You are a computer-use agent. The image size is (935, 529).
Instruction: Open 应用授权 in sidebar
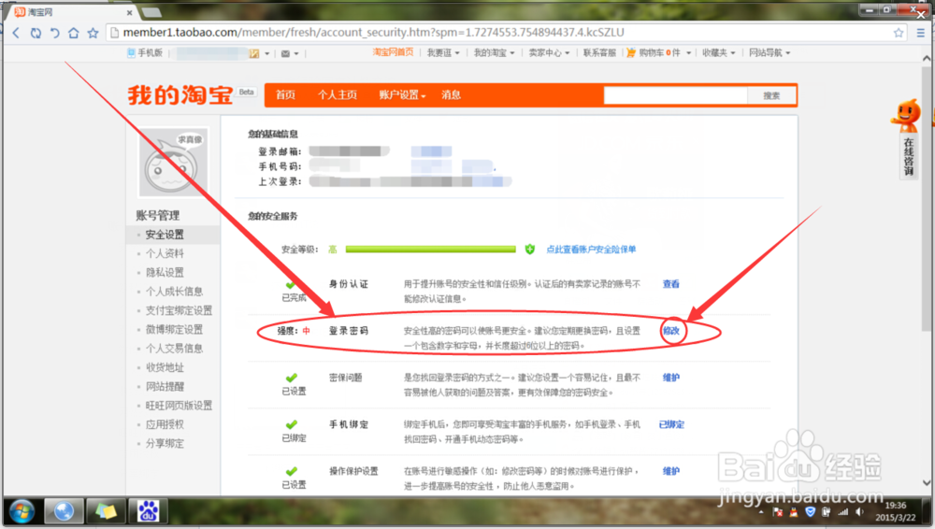[x=165, y=424]
